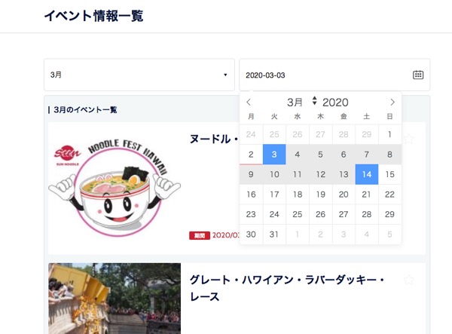This screenshot has height=334, width=452.
Task: Select March 4 in the calendar
Action: coord(298,155)
